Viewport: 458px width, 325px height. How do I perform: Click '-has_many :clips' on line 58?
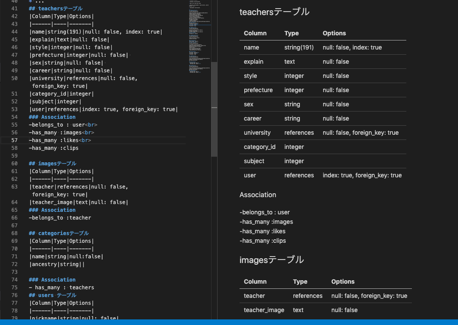(x=54, y=148)
